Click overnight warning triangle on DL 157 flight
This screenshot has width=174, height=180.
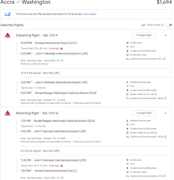[62, 48]
